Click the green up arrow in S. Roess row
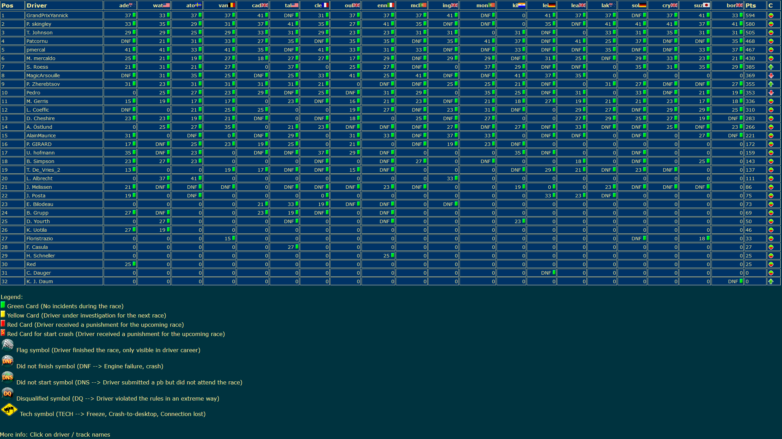Image resolution: width=782 pixels, height=439 pixels. (x=771, y=67)
